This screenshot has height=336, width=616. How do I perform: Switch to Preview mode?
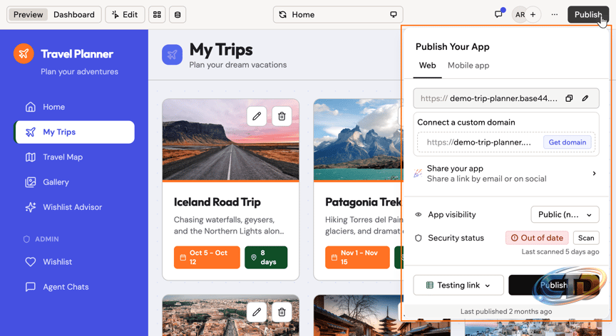[x=28, y=14]
